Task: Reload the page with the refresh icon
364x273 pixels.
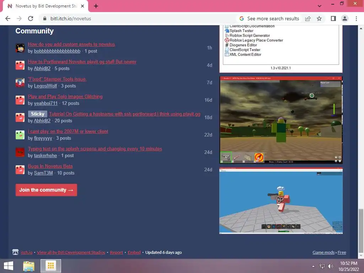Action: 31,18
